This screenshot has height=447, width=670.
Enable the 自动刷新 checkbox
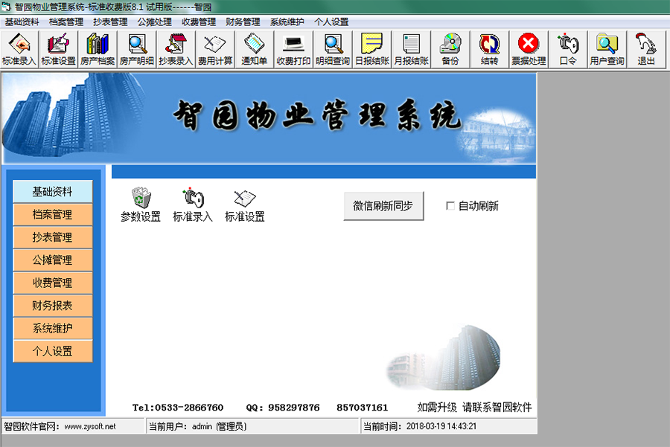click(x=450, y=206)
